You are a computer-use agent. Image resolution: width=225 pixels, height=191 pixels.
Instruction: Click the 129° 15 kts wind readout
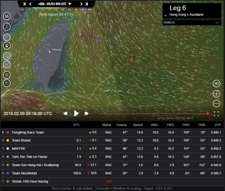point(113,91)
